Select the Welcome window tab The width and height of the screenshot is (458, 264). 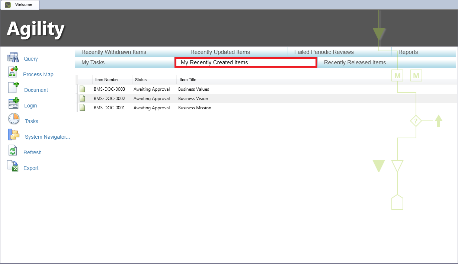coord(20,5)
